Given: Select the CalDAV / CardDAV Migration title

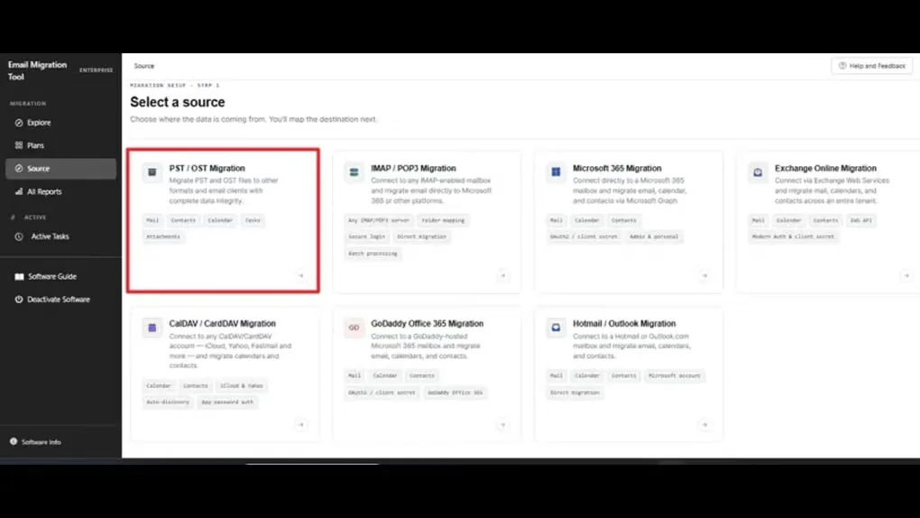Looking at the screenshot, I should click(223, 324).
